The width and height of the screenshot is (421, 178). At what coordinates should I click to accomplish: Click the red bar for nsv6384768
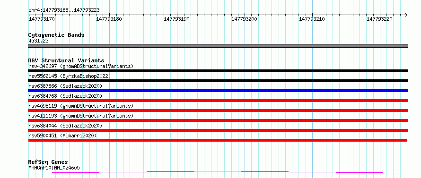(218, 101)
